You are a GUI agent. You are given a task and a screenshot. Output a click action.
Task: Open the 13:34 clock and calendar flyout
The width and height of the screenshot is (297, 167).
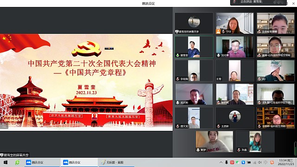click(x=286, y=162)
